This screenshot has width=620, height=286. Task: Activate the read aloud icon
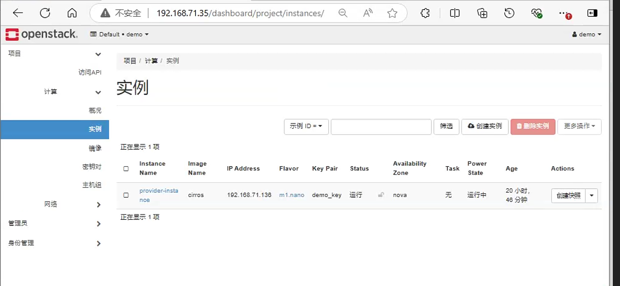click(x=368, y=13)
